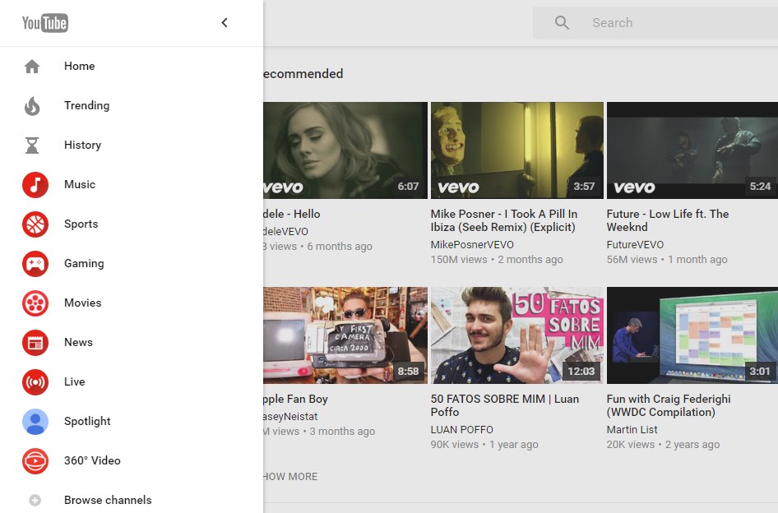778x513 pixels.
Task: Open the LUAN POFFO channel link
Action: (462, 430)
